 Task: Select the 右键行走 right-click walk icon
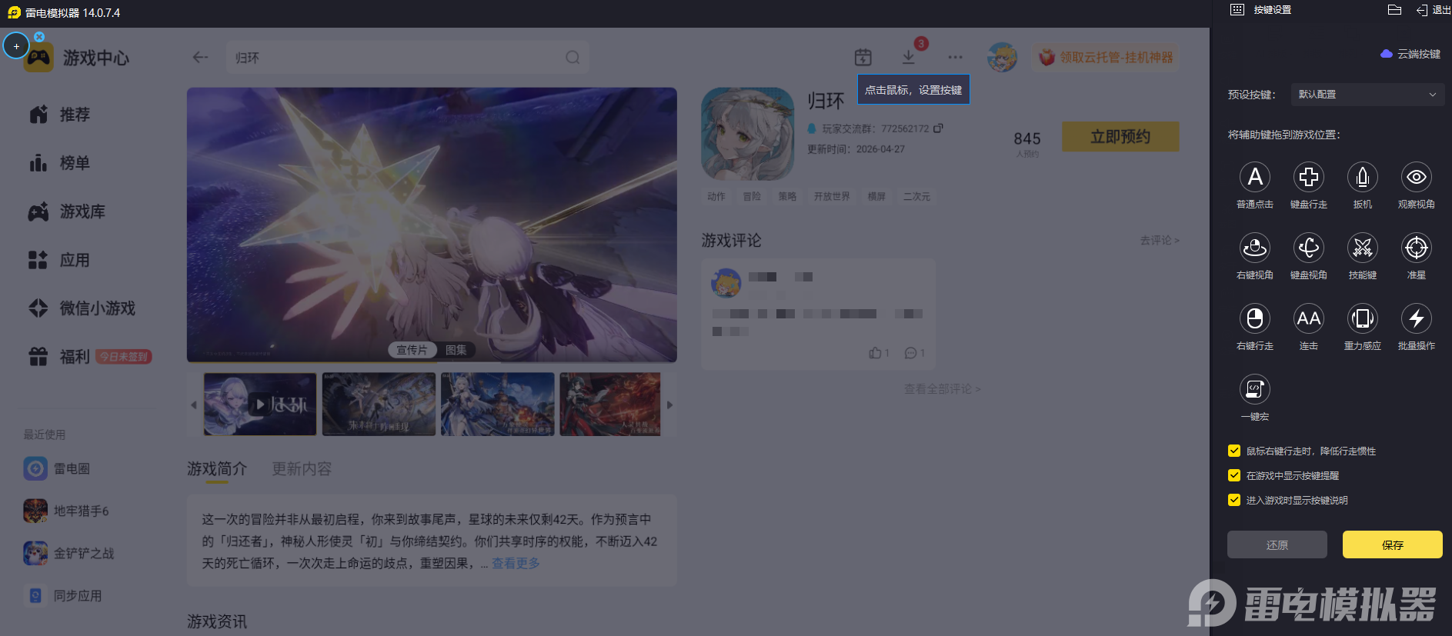click(1254, 319)
